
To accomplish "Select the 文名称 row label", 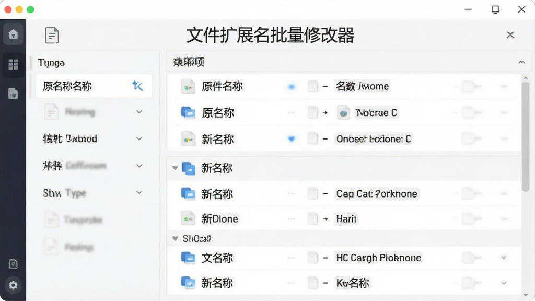I will pyautogui.click(x=217, y=258).
